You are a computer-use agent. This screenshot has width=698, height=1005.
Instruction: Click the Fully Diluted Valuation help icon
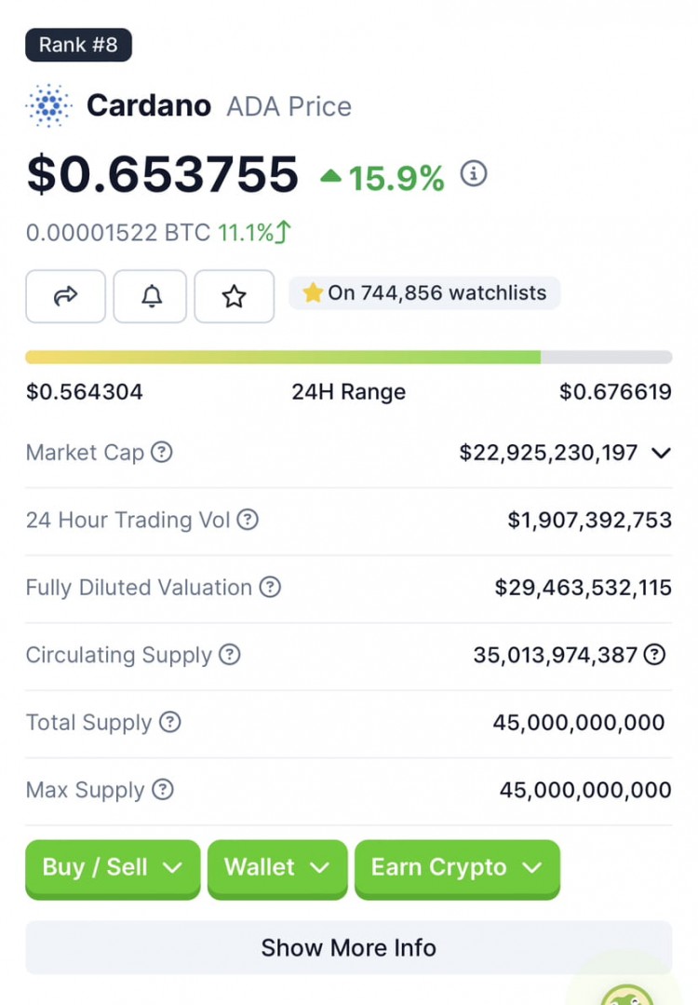coord(270,588)
